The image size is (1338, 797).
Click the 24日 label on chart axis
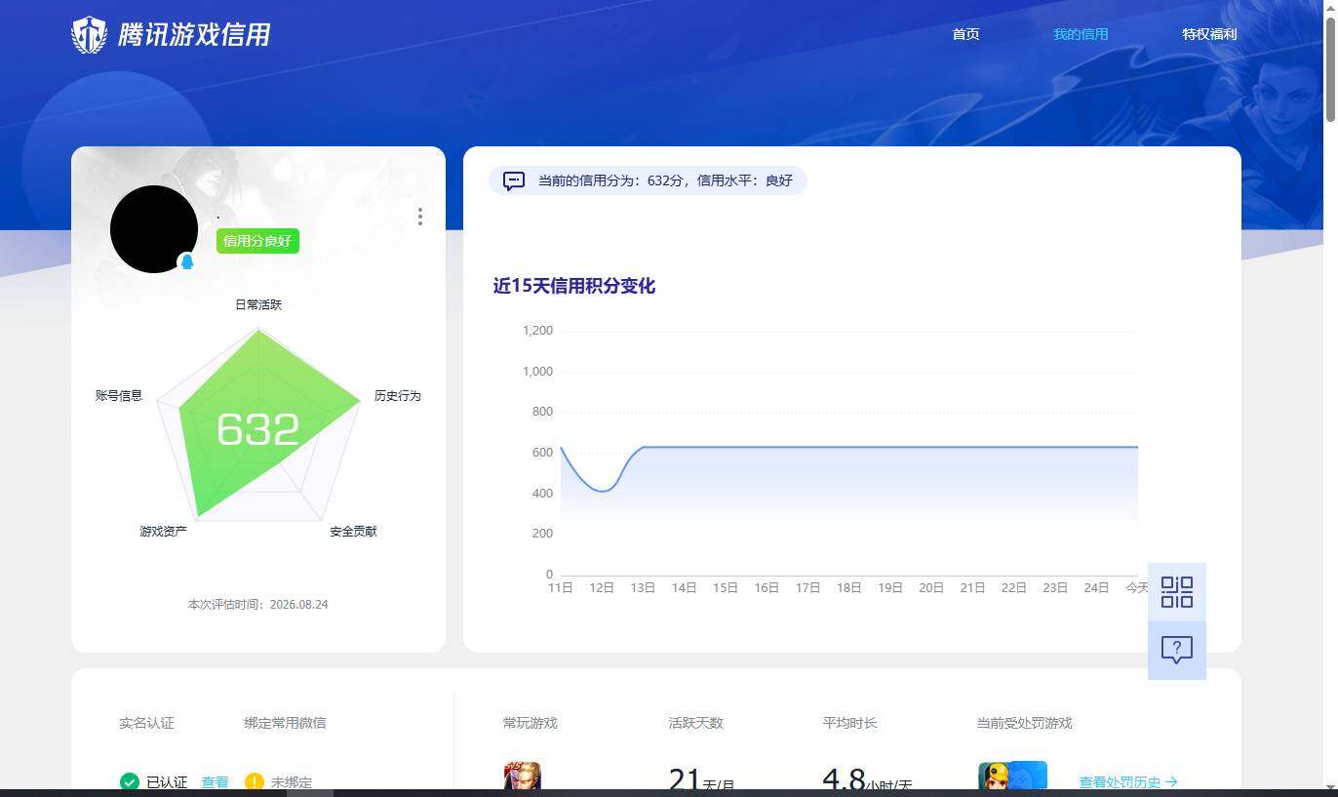[1096, 588]
